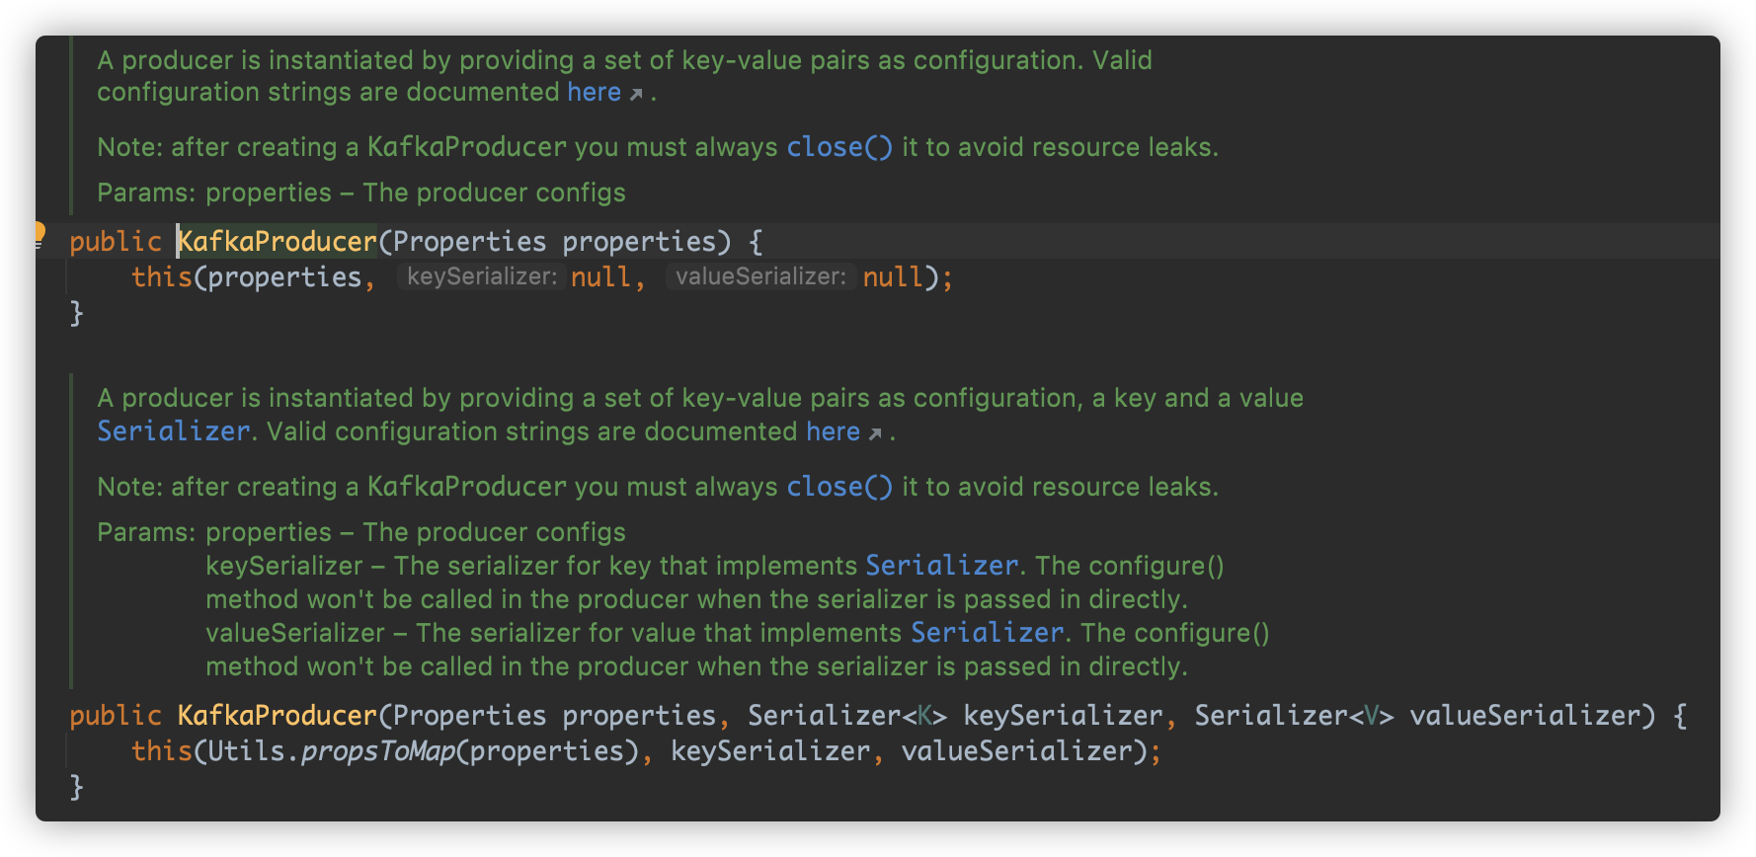The height and width of the screenshot is (857, 1756).
Task: Click KafkaProducer in single-argument constructor declaration
Action: point(278,242)
